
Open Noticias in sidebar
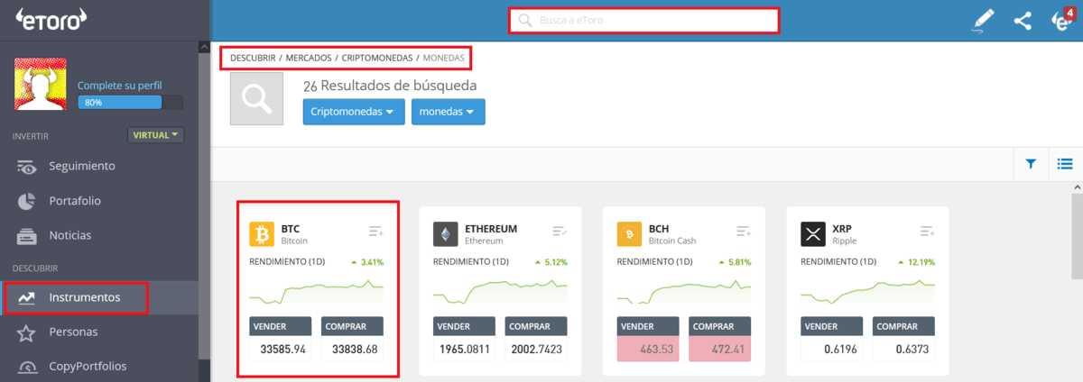point(70,235)
